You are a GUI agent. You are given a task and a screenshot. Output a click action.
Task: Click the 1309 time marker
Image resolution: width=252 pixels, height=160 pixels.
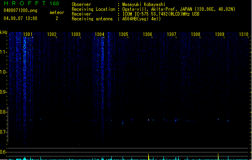[x=220, y=34]
